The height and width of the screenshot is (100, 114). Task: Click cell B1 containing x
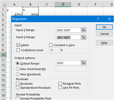click(x=30, y=10)
